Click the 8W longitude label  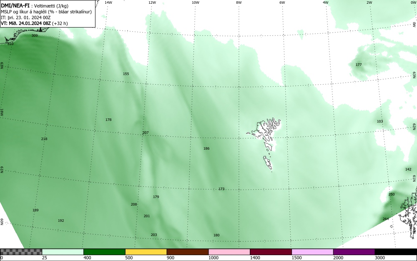click(239, 3)
